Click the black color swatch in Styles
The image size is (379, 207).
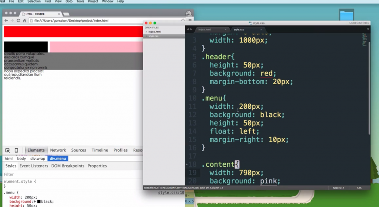pyautogui.click(x=38, y=201)
